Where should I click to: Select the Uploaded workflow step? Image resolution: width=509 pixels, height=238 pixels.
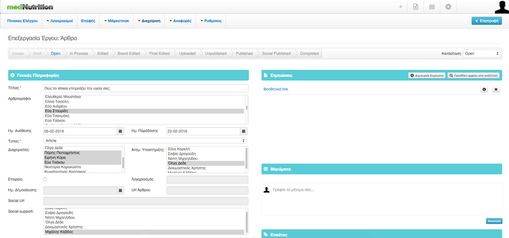(x=187, y=53)
